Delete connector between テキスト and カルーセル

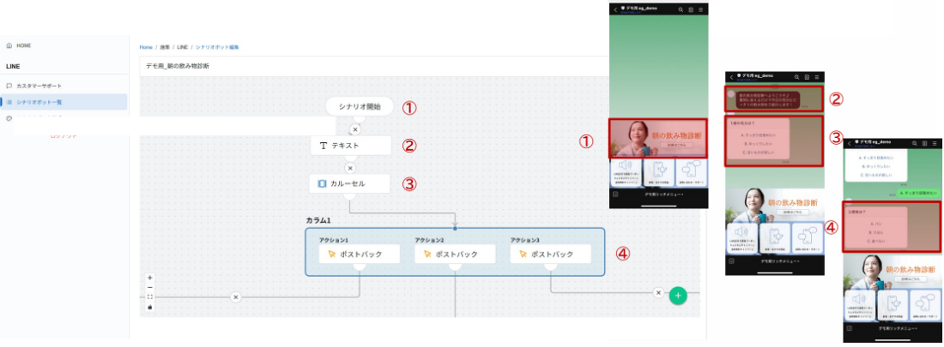pyautogui.click(x=349, y=168)
